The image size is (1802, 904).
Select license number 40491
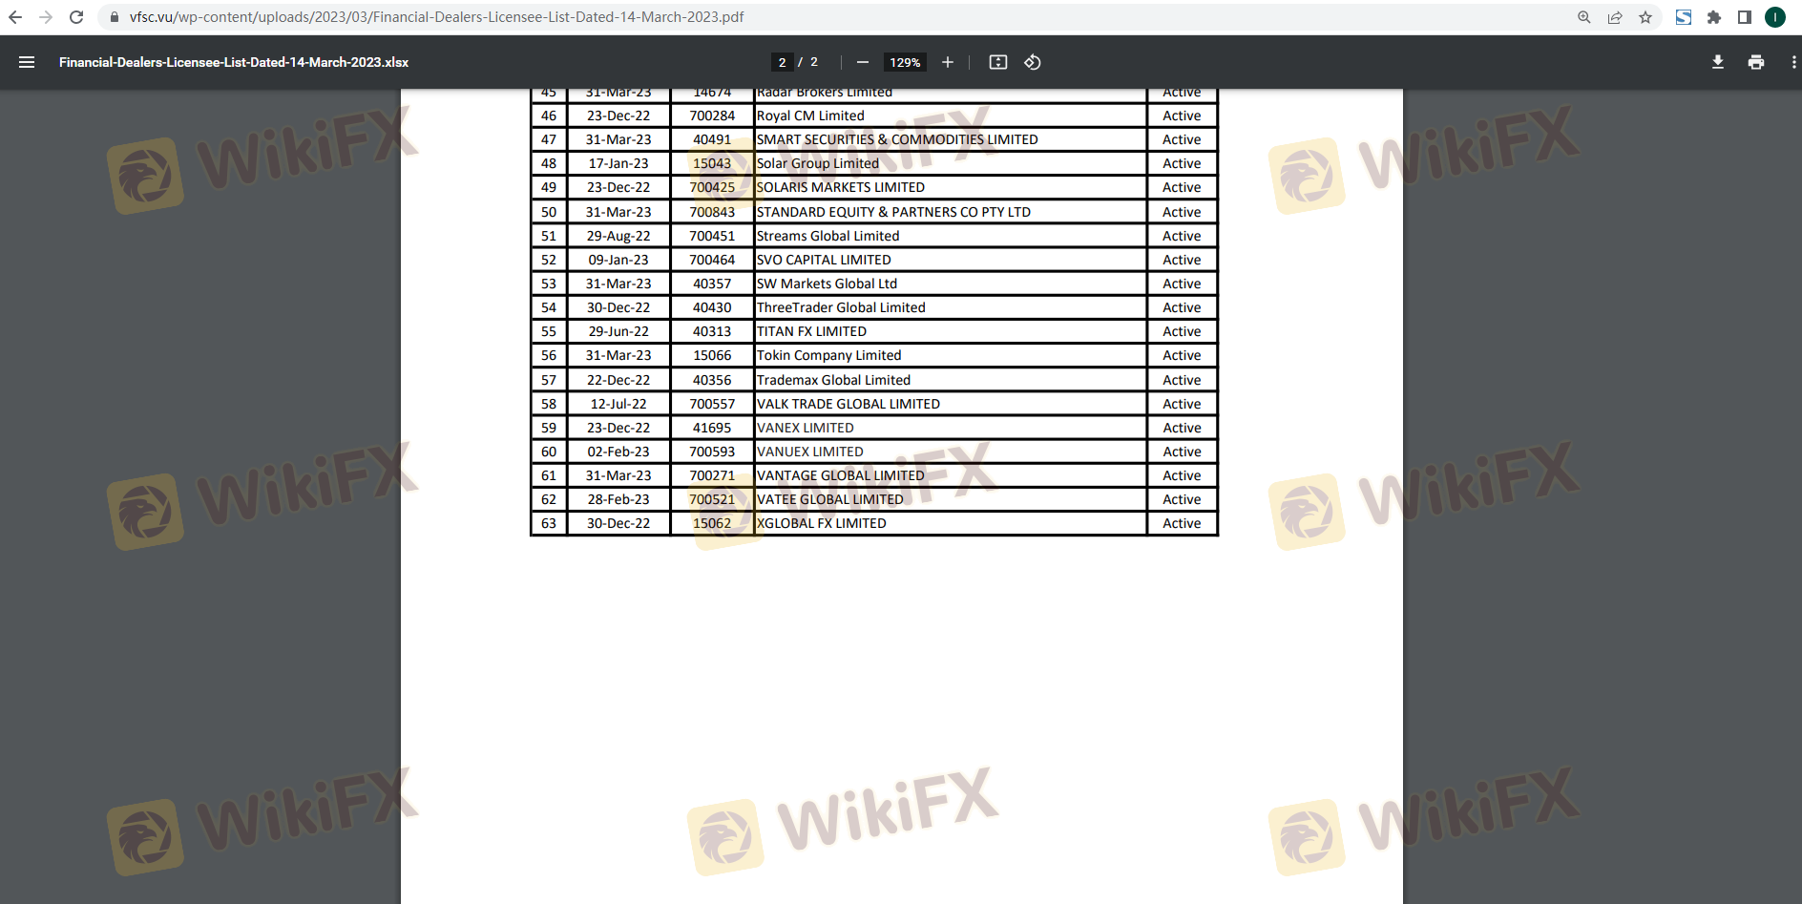[712, 139]
